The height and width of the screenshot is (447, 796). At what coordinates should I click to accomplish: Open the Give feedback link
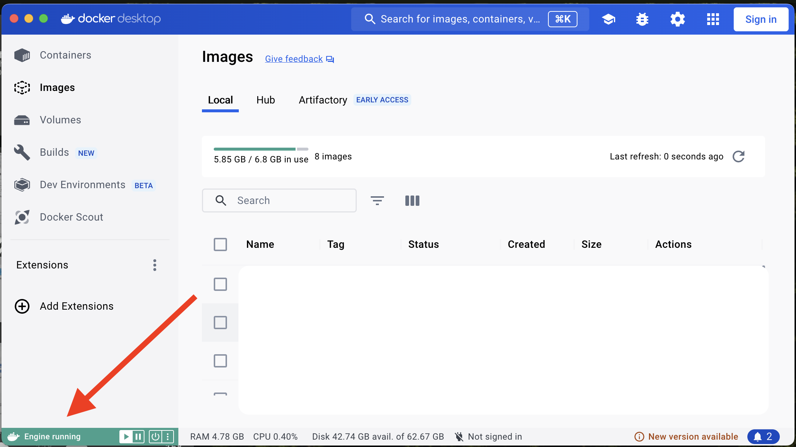pyautogui.click(x=294, y=59)
